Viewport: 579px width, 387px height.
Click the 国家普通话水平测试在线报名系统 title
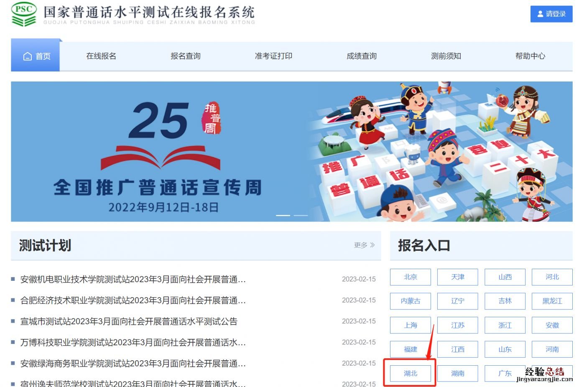pyautogui.click(x=149, y=13)
